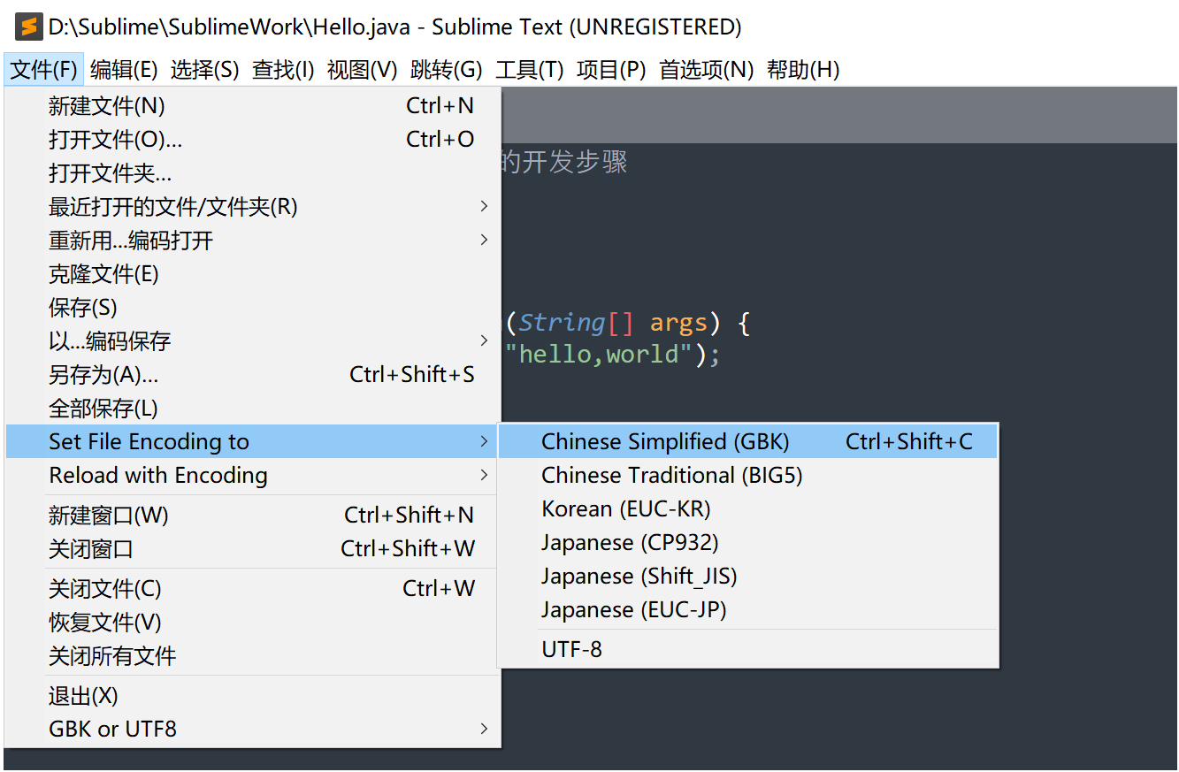This screenshot has width=1179, height=772.
Task: Click the Sublime Text logo icon in title bar
Action: [29, 27]
